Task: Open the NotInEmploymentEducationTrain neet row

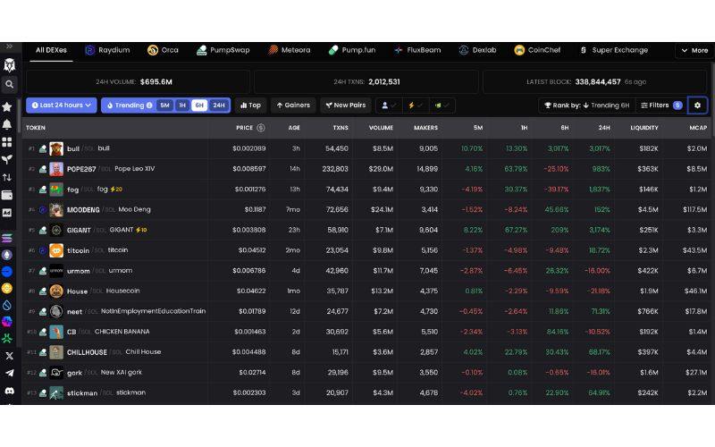Action: (366, 311)
